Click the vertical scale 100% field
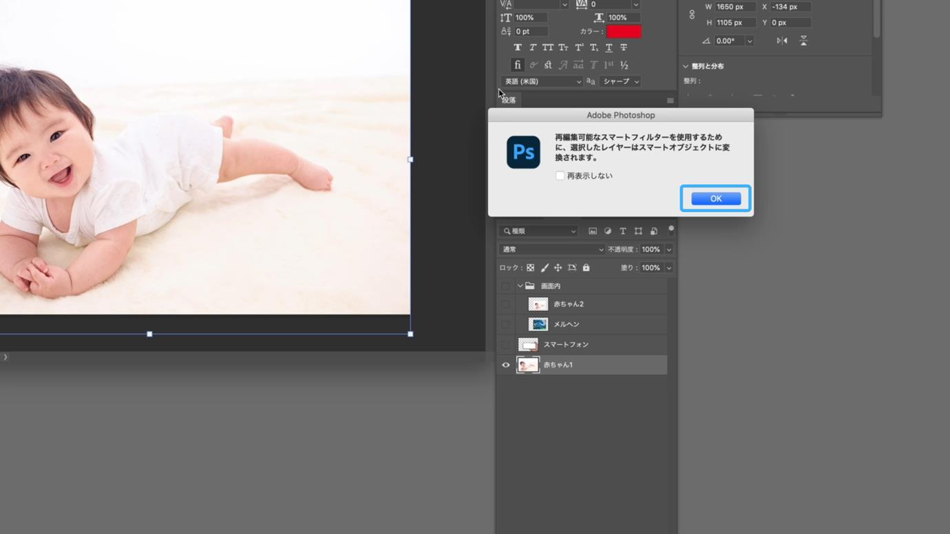Viewport: 950px width, 534px height. click(x=531, y=18)
